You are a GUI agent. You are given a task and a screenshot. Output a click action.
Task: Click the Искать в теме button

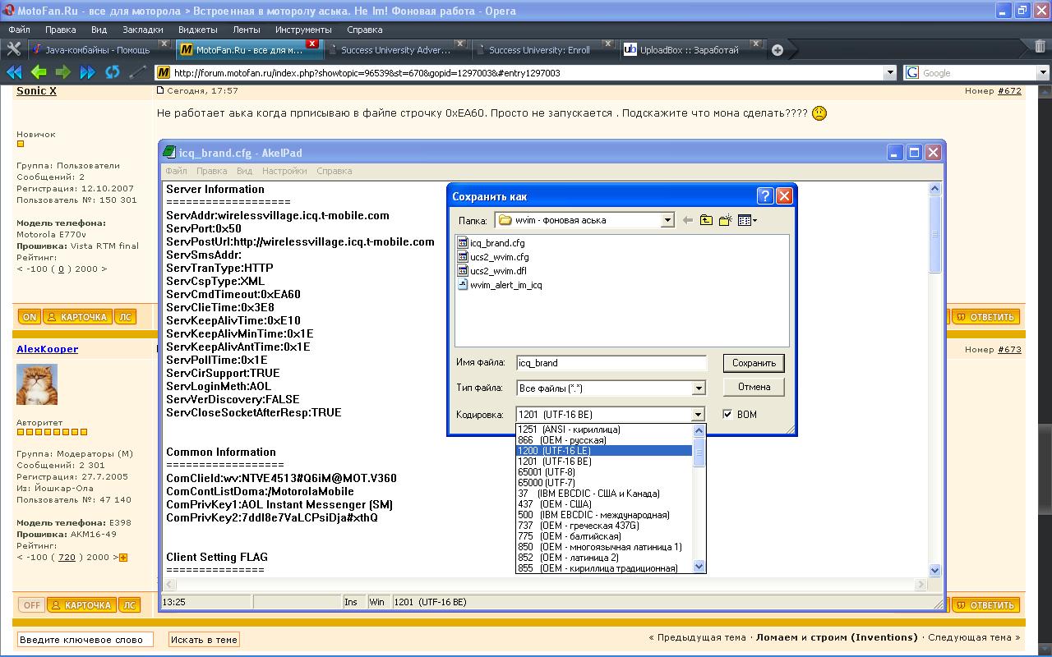point(204,639)
